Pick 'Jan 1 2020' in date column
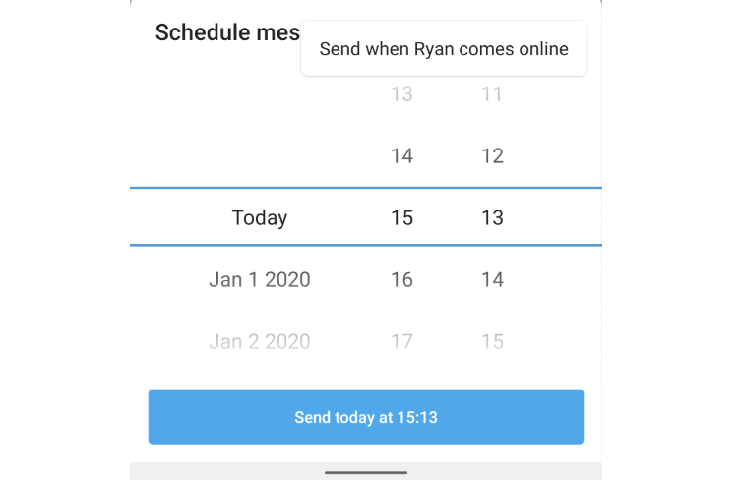 tap(260, 279)
